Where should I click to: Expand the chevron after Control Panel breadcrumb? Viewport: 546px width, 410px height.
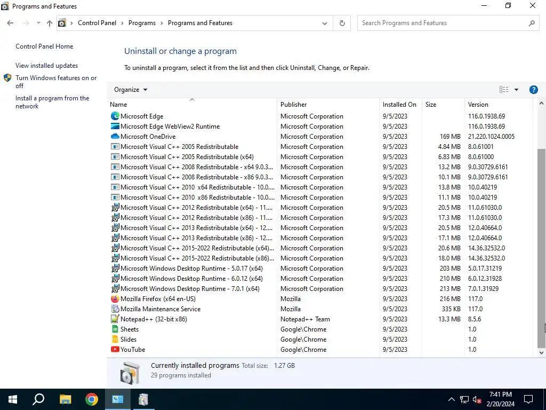[122, 23]
